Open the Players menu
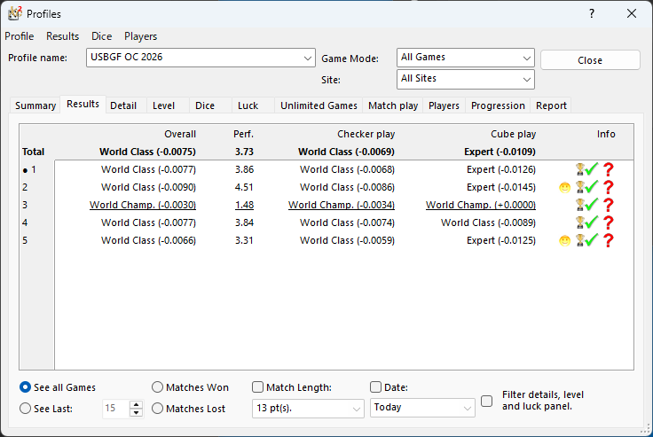Screen dimensions: 653x437 tap(140, 36)
